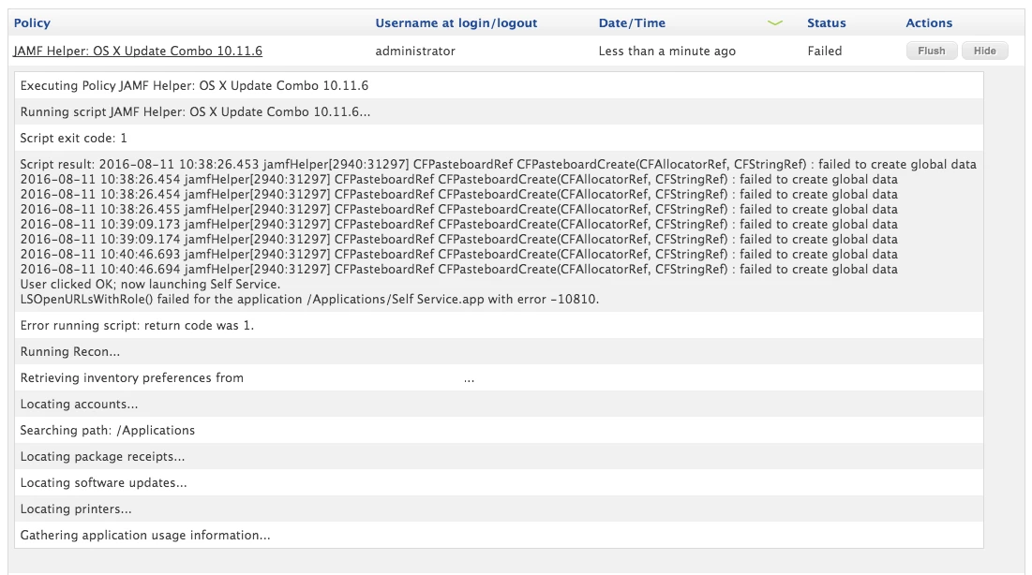Sort by the Policy column header
This screenshot has height=575, width=1032.
pyautogui.click(x=32, y=23)
